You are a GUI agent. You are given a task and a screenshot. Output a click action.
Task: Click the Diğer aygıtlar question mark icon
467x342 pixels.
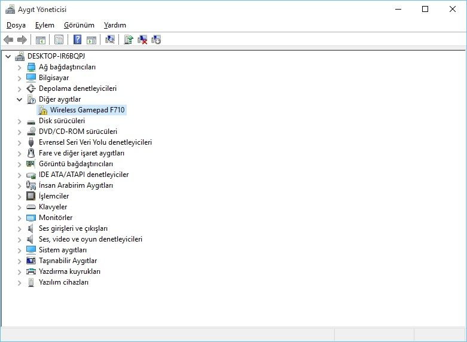tap(31, 99)
